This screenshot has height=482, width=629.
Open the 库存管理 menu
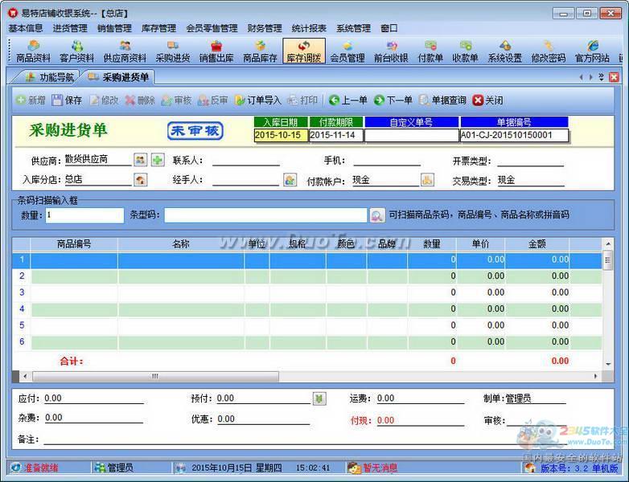coord(158,28)
